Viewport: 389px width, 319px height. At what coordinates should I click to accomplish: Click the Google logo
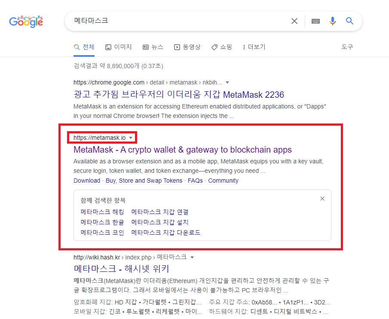click(26, 21)
